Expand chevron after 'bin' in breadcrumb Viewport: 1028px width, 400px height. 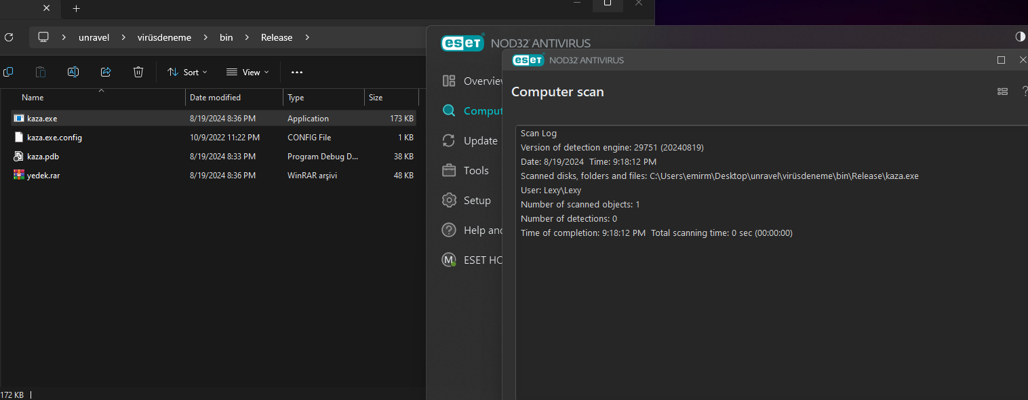[247, 37]
